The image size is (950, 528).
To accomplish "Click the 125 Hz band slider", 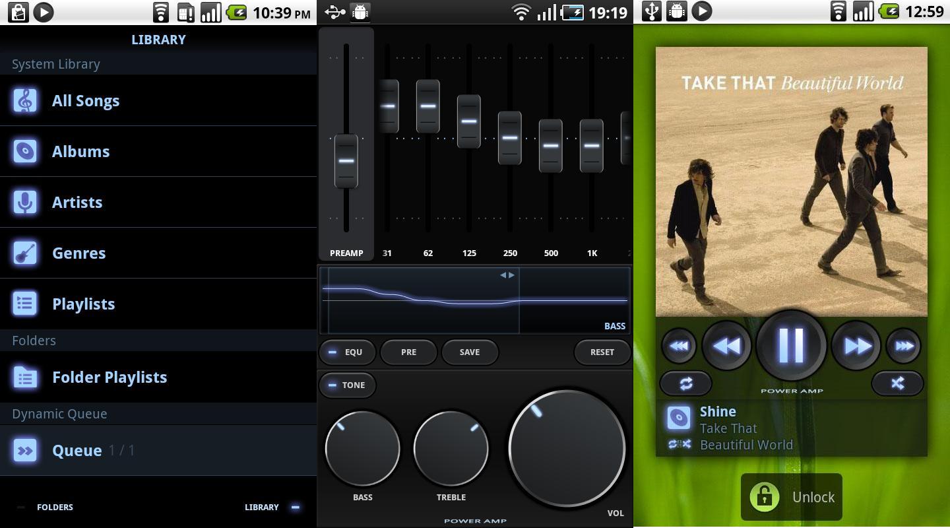I will [x=469, y=121].
